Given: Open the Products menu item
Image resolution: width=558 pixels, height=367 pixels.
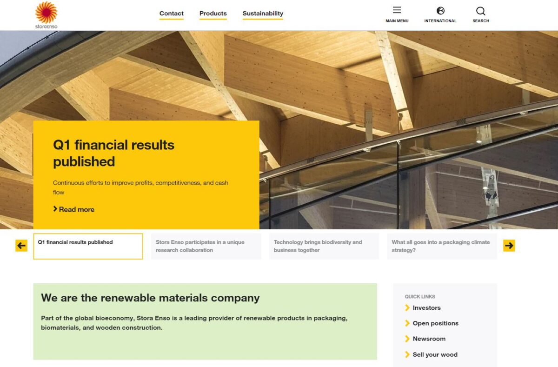Looking at the screenshot, I should 213,13.
